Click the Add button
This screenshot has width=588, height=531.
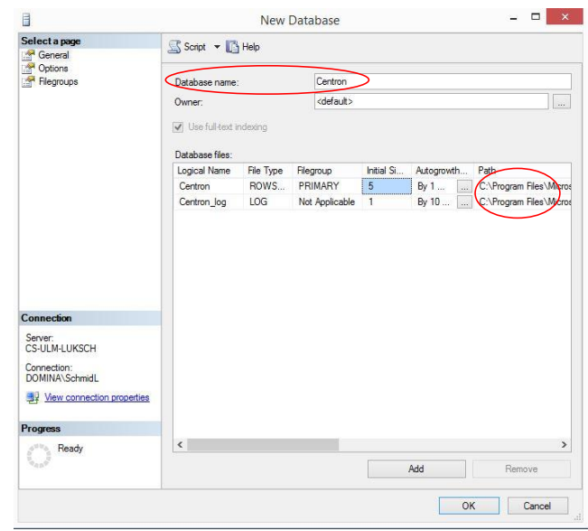415,469
